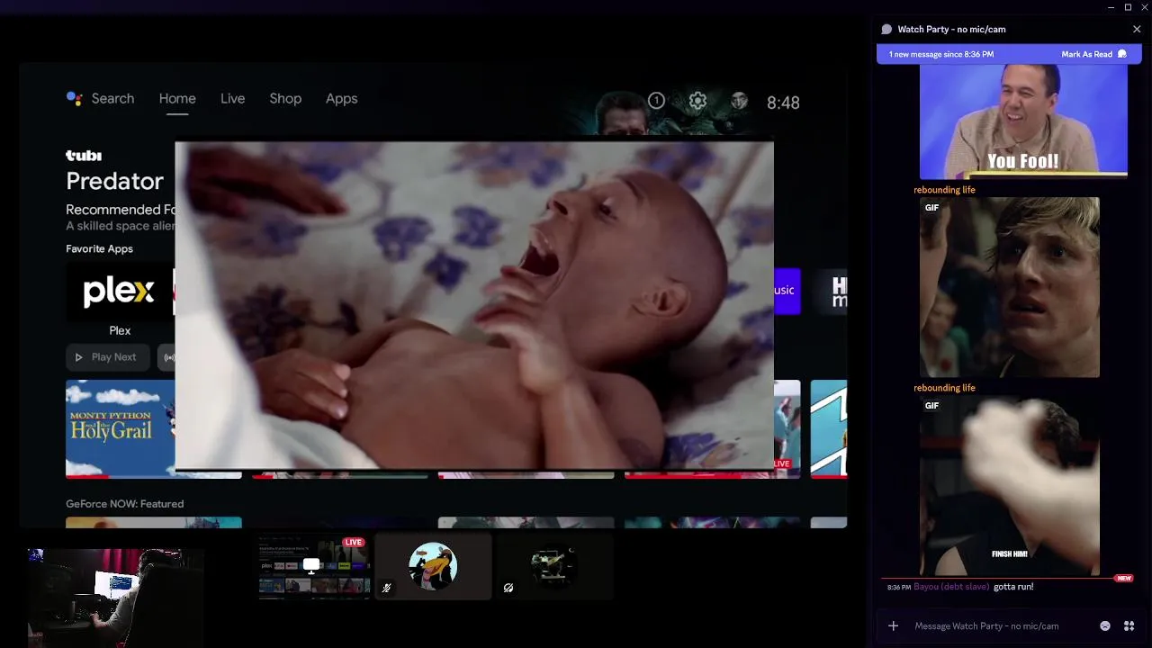Open the You Fool! GIF
The height and width of the screenshot is (648, 1152).
[1023, 121]
